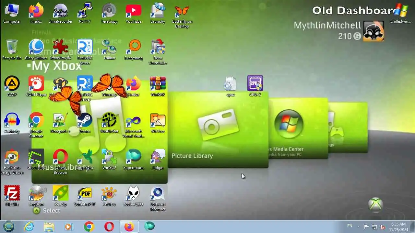The height and width of the screenshot is (233, 415).
Task: Click the Supermium button in taskbar
Action: pos(149,227)
